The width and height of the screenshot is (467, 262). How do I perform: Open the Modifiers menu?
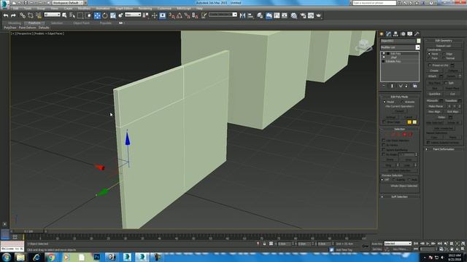point(84,8)
